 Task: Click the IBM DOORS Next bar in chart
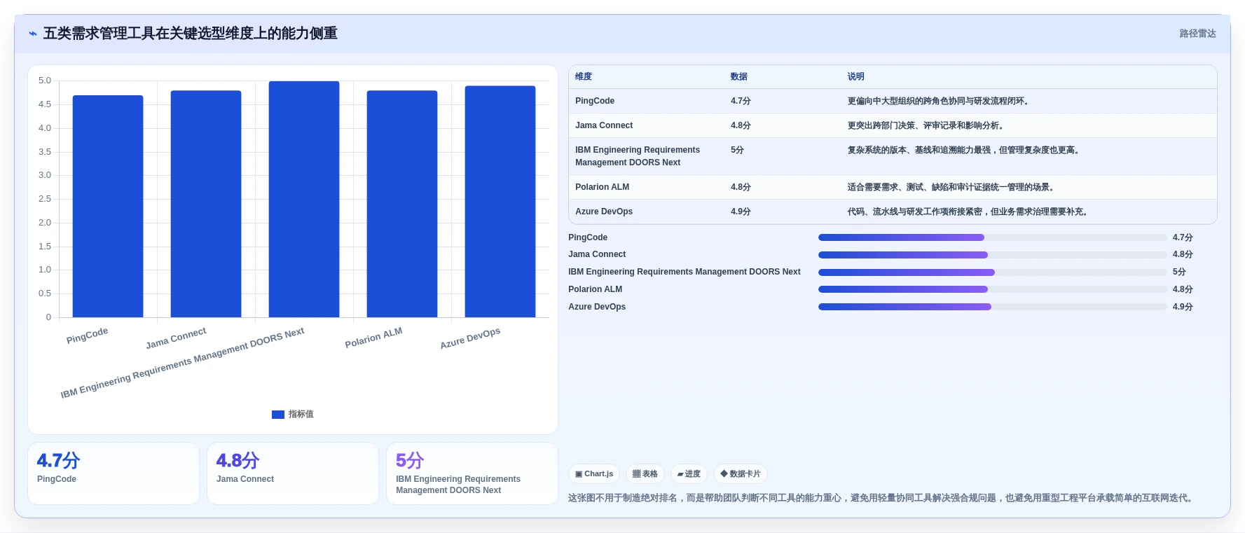pos(304,199)
